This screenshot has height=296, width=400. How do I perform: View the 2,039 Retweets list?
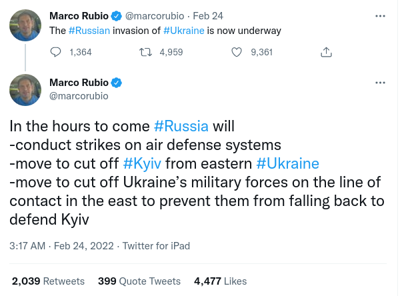(x=48, y=281)
